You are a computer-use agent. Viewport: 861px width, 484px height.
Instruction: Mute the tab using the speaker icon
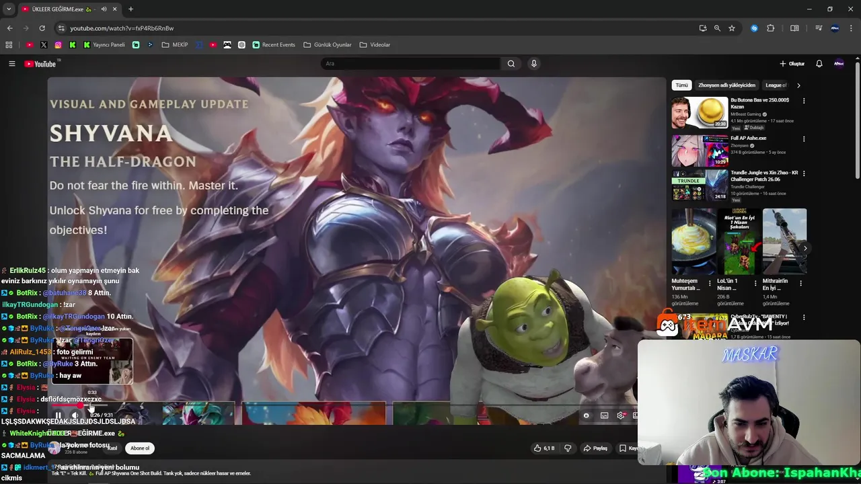(104, 9)
